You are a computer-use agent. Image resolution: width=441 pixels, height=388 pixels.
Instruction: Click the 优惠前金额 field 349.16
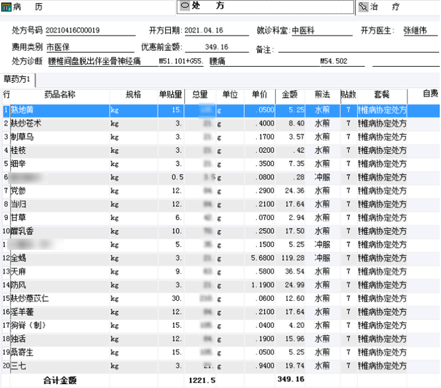click(x=217, y=47)
